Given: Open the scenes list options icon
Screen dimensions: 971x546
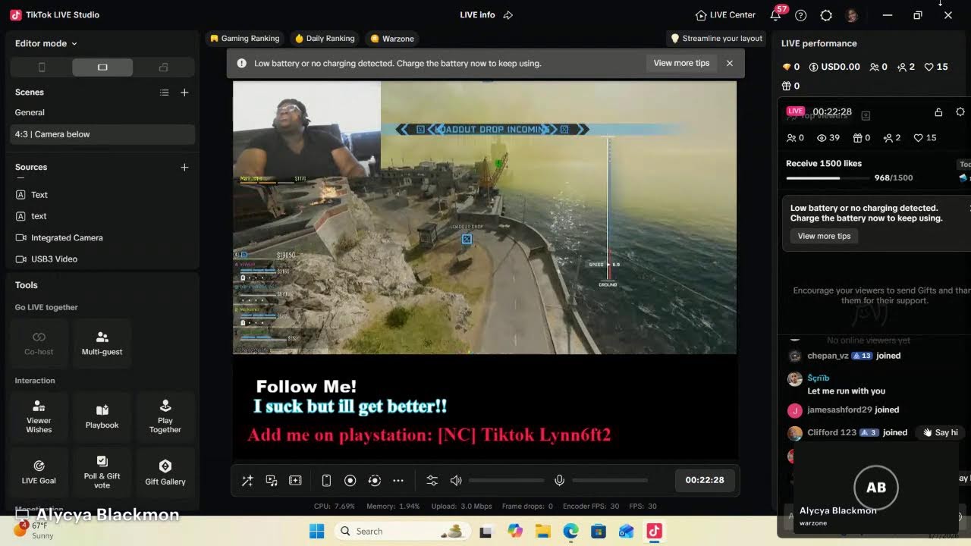Looking at the screenshot, I should tap(164, 93).
